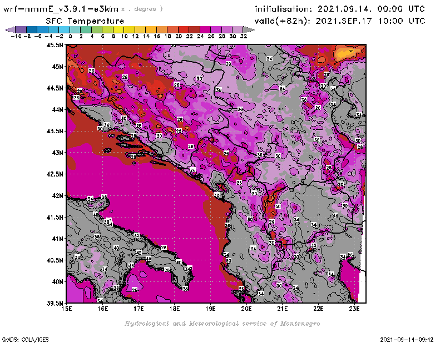Click the 41.5N latitude label
Screen dimensions: 445x343
(x=55, y=217)
